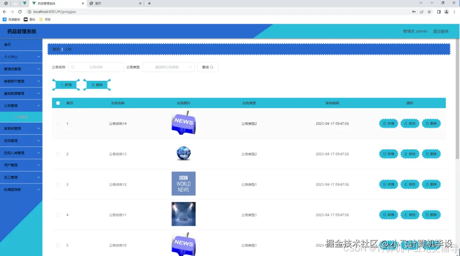This screenshot has width=460, height=256.
Task: Check the row checkbox for 公告名称14
Action: [58, 123]
